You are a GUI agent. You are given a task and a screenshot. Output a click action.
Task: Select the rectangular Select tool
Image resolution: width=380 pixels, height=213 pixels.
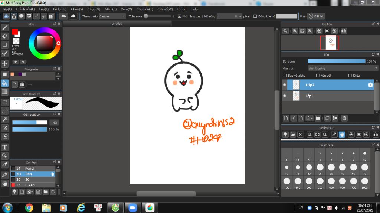click(x=4, y=102)
